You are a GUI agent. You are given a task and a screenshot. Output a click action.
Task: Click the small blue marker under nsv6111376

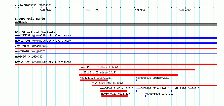click(171, 91)
